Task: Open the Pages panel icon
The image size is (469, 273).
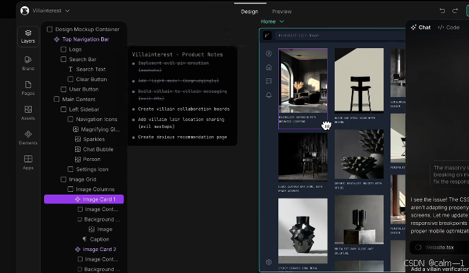Action: pyautogui.click(x=28, y=85)
